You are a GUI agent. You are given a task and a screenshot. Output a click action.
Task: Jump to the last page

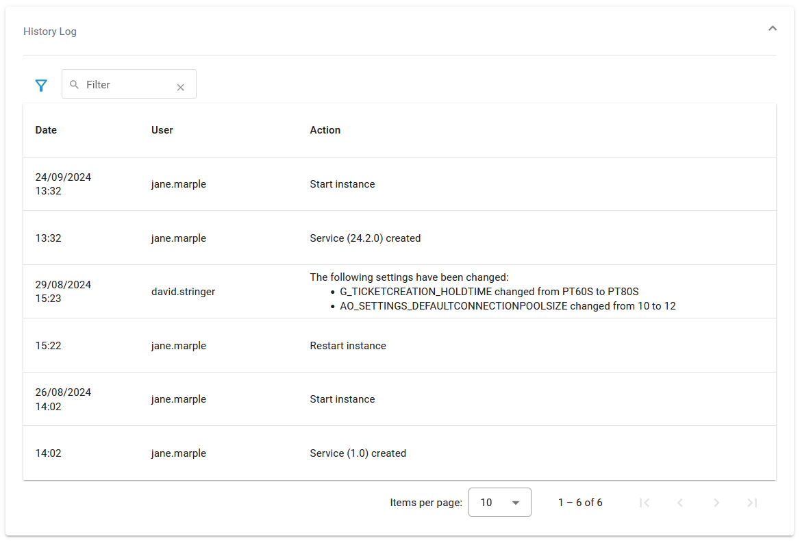[752, 503]
